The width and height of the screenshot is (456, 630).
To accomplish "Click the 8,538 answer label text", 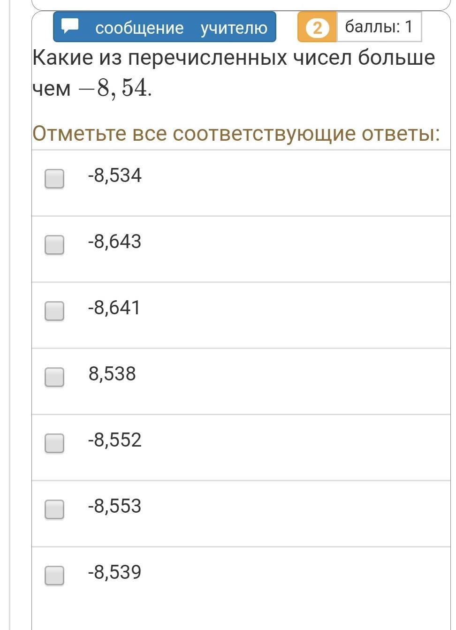I will [112, 374].
